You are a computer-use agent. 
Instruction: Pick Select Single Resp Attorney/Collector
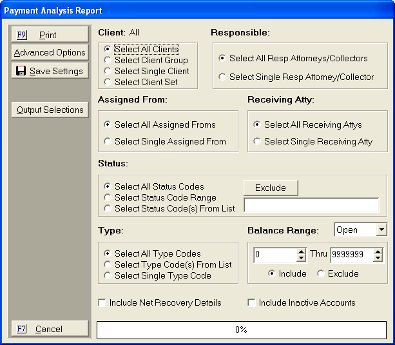tap(223, 77)
